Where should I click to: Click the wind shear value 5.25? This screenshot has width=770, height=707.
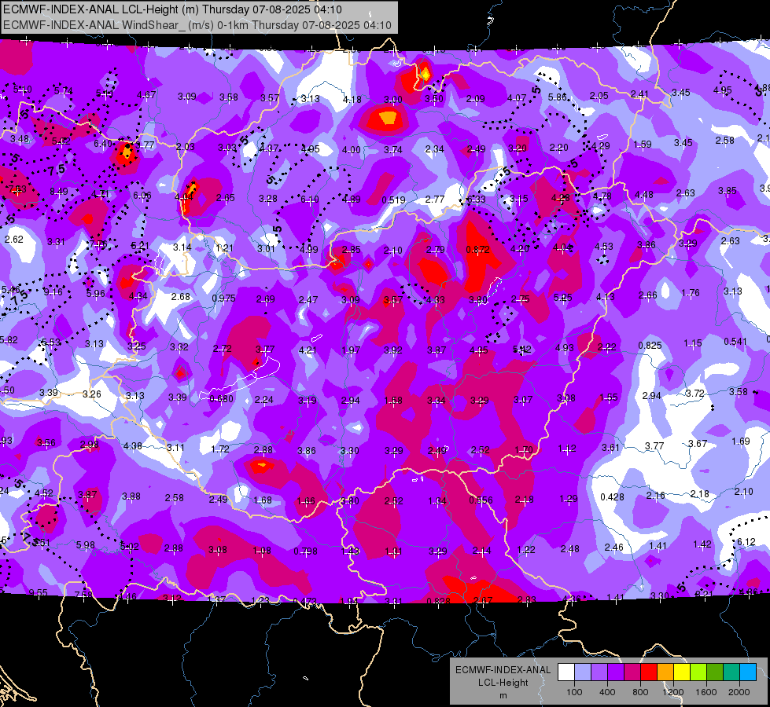(563, 297)
